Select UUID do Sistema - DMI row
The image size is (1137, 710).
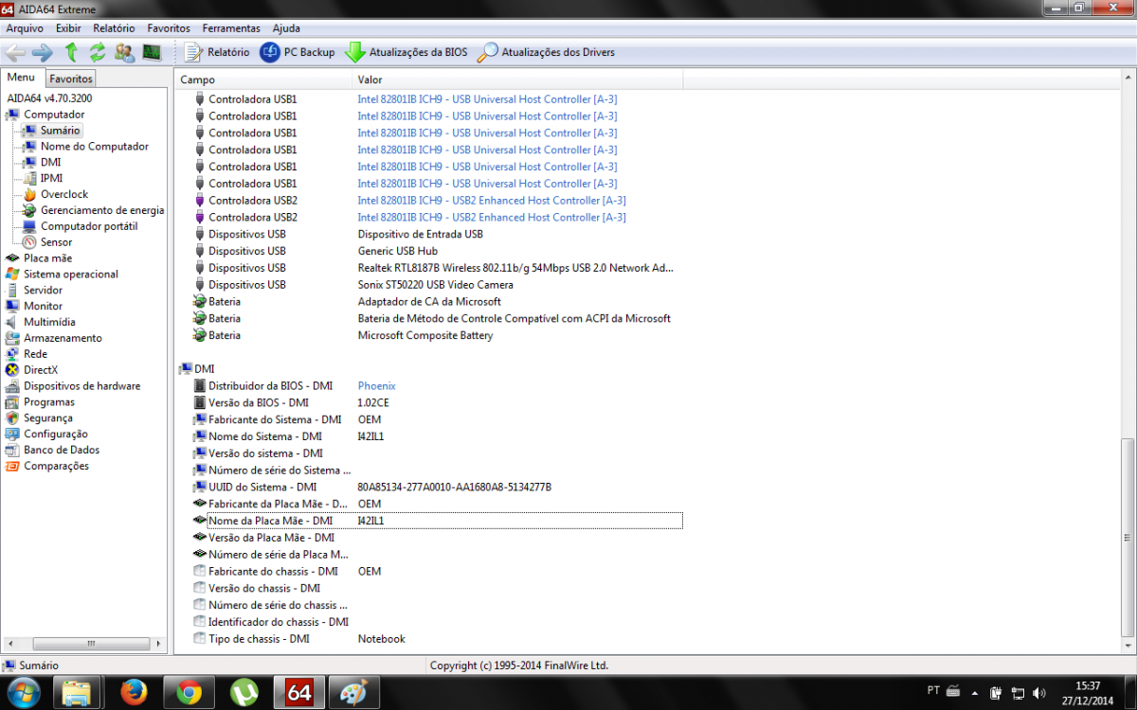click(x=437, y=488)
